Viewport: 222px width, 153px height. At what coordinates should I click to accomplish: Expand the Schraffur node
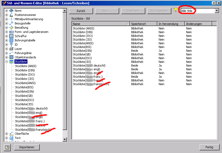pos(6,36)
